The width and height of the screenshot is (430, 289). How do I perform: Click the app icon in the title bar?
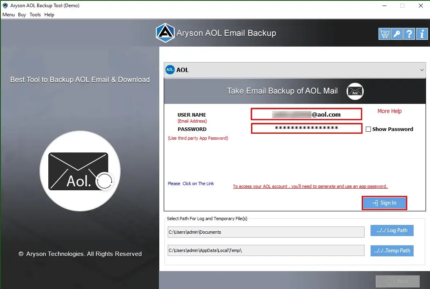5,6
